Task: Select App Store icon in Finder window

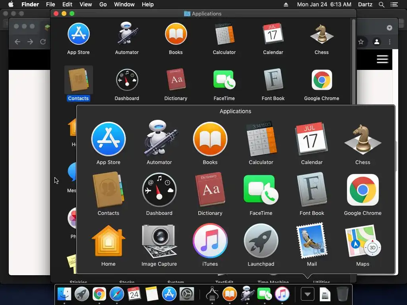Action: 78,34
